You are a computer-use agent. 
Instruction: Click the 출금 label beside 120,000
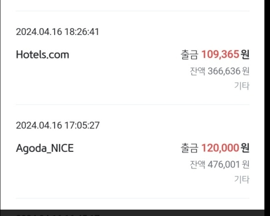[x=189, y=148]
